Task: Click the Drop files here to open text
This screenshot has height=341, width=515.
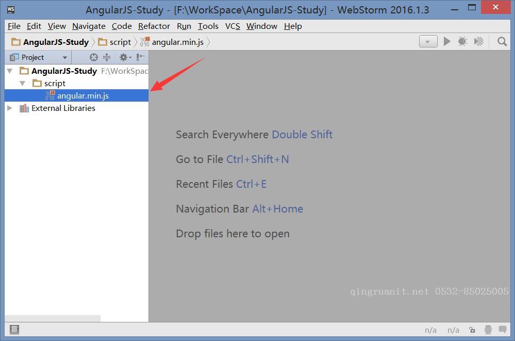Action: tap(233, 234)
